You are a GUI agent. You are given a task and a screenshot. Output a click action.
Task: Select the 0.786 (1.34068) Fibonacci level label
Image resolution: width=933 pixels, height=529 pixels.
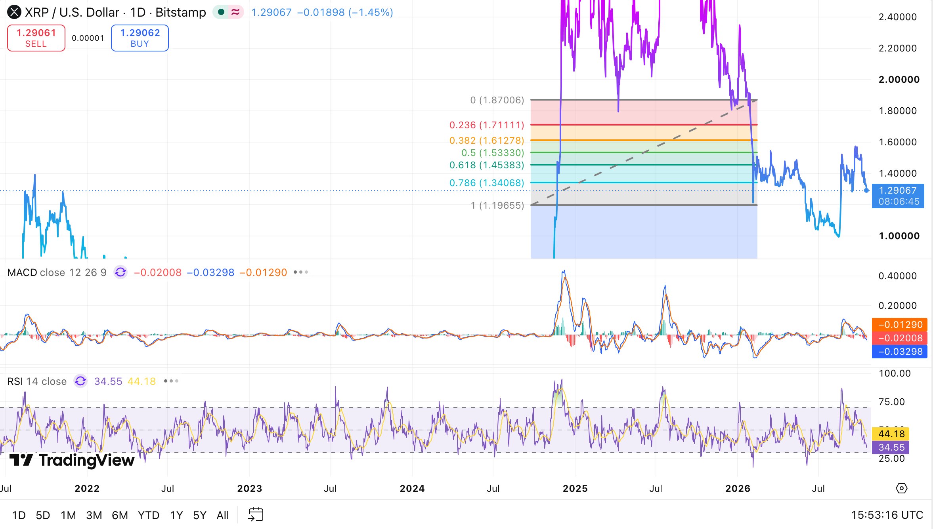pyautogui.click(x=487, y=183)
